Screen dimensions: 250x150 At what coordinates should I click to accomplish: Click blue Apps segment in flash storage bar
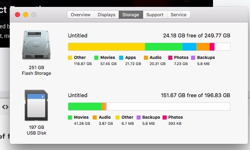(x=189, y=47)
